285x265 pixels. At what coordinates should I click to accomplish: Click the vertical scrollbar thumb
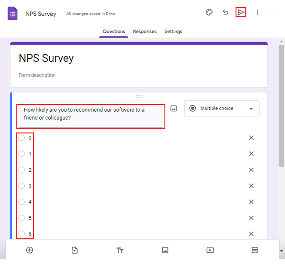coord(281,106)
